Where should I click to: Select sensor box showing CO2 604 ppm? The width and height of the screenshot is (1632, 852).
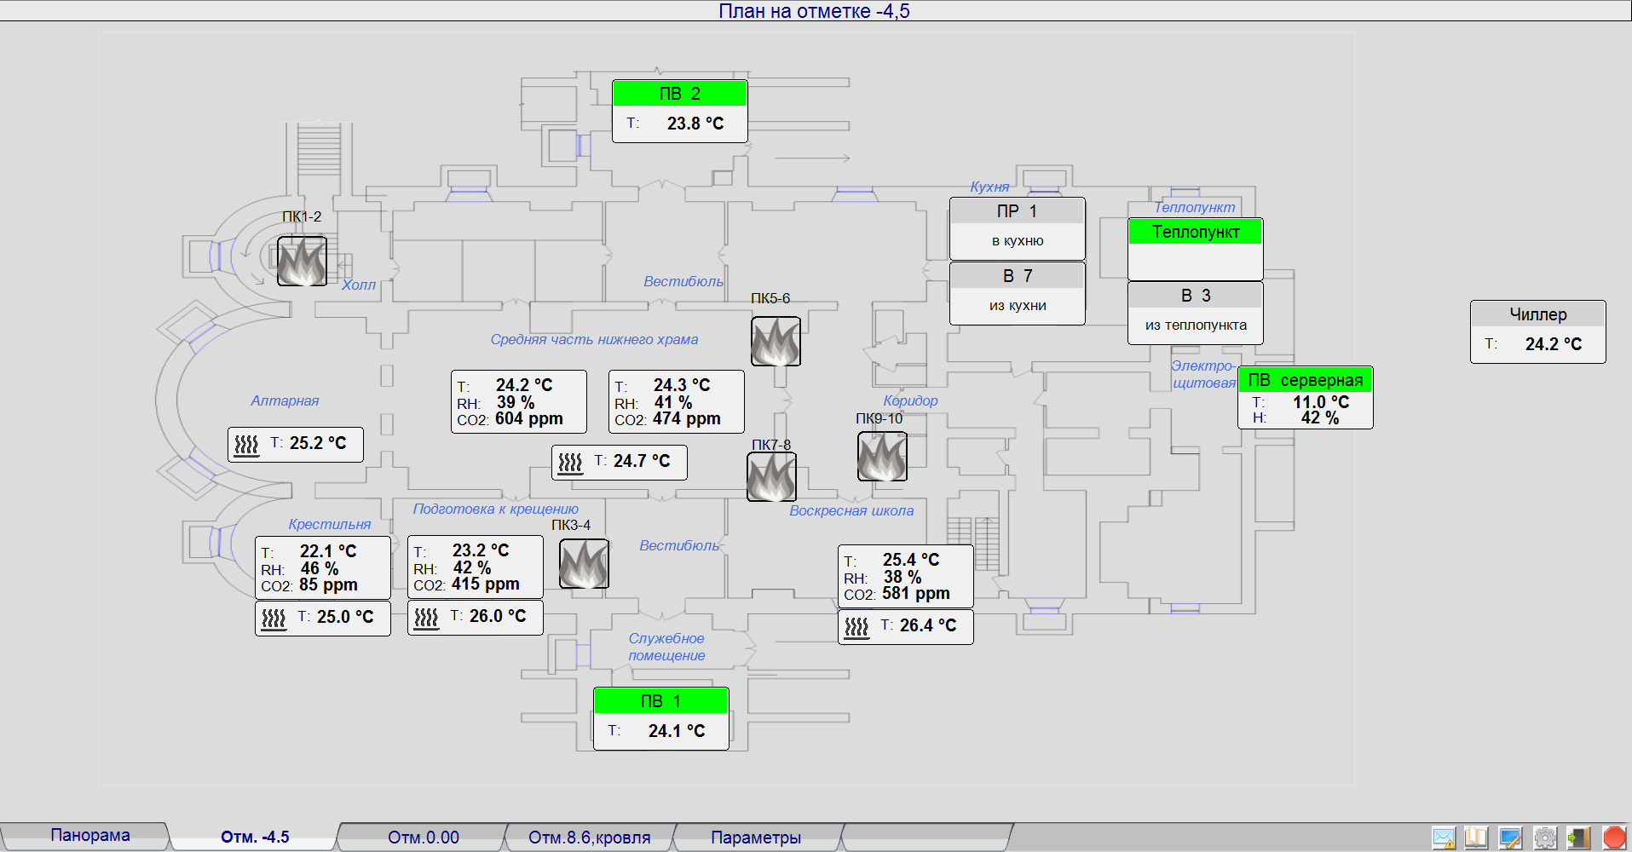pyautogui.click(x=518, y=402)
